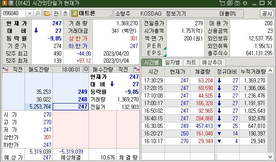Image resolution: width=276 pixels, height=162 pixels.
Task: Click the '예상체결' label in the bottom row
Action: [71, 157]
